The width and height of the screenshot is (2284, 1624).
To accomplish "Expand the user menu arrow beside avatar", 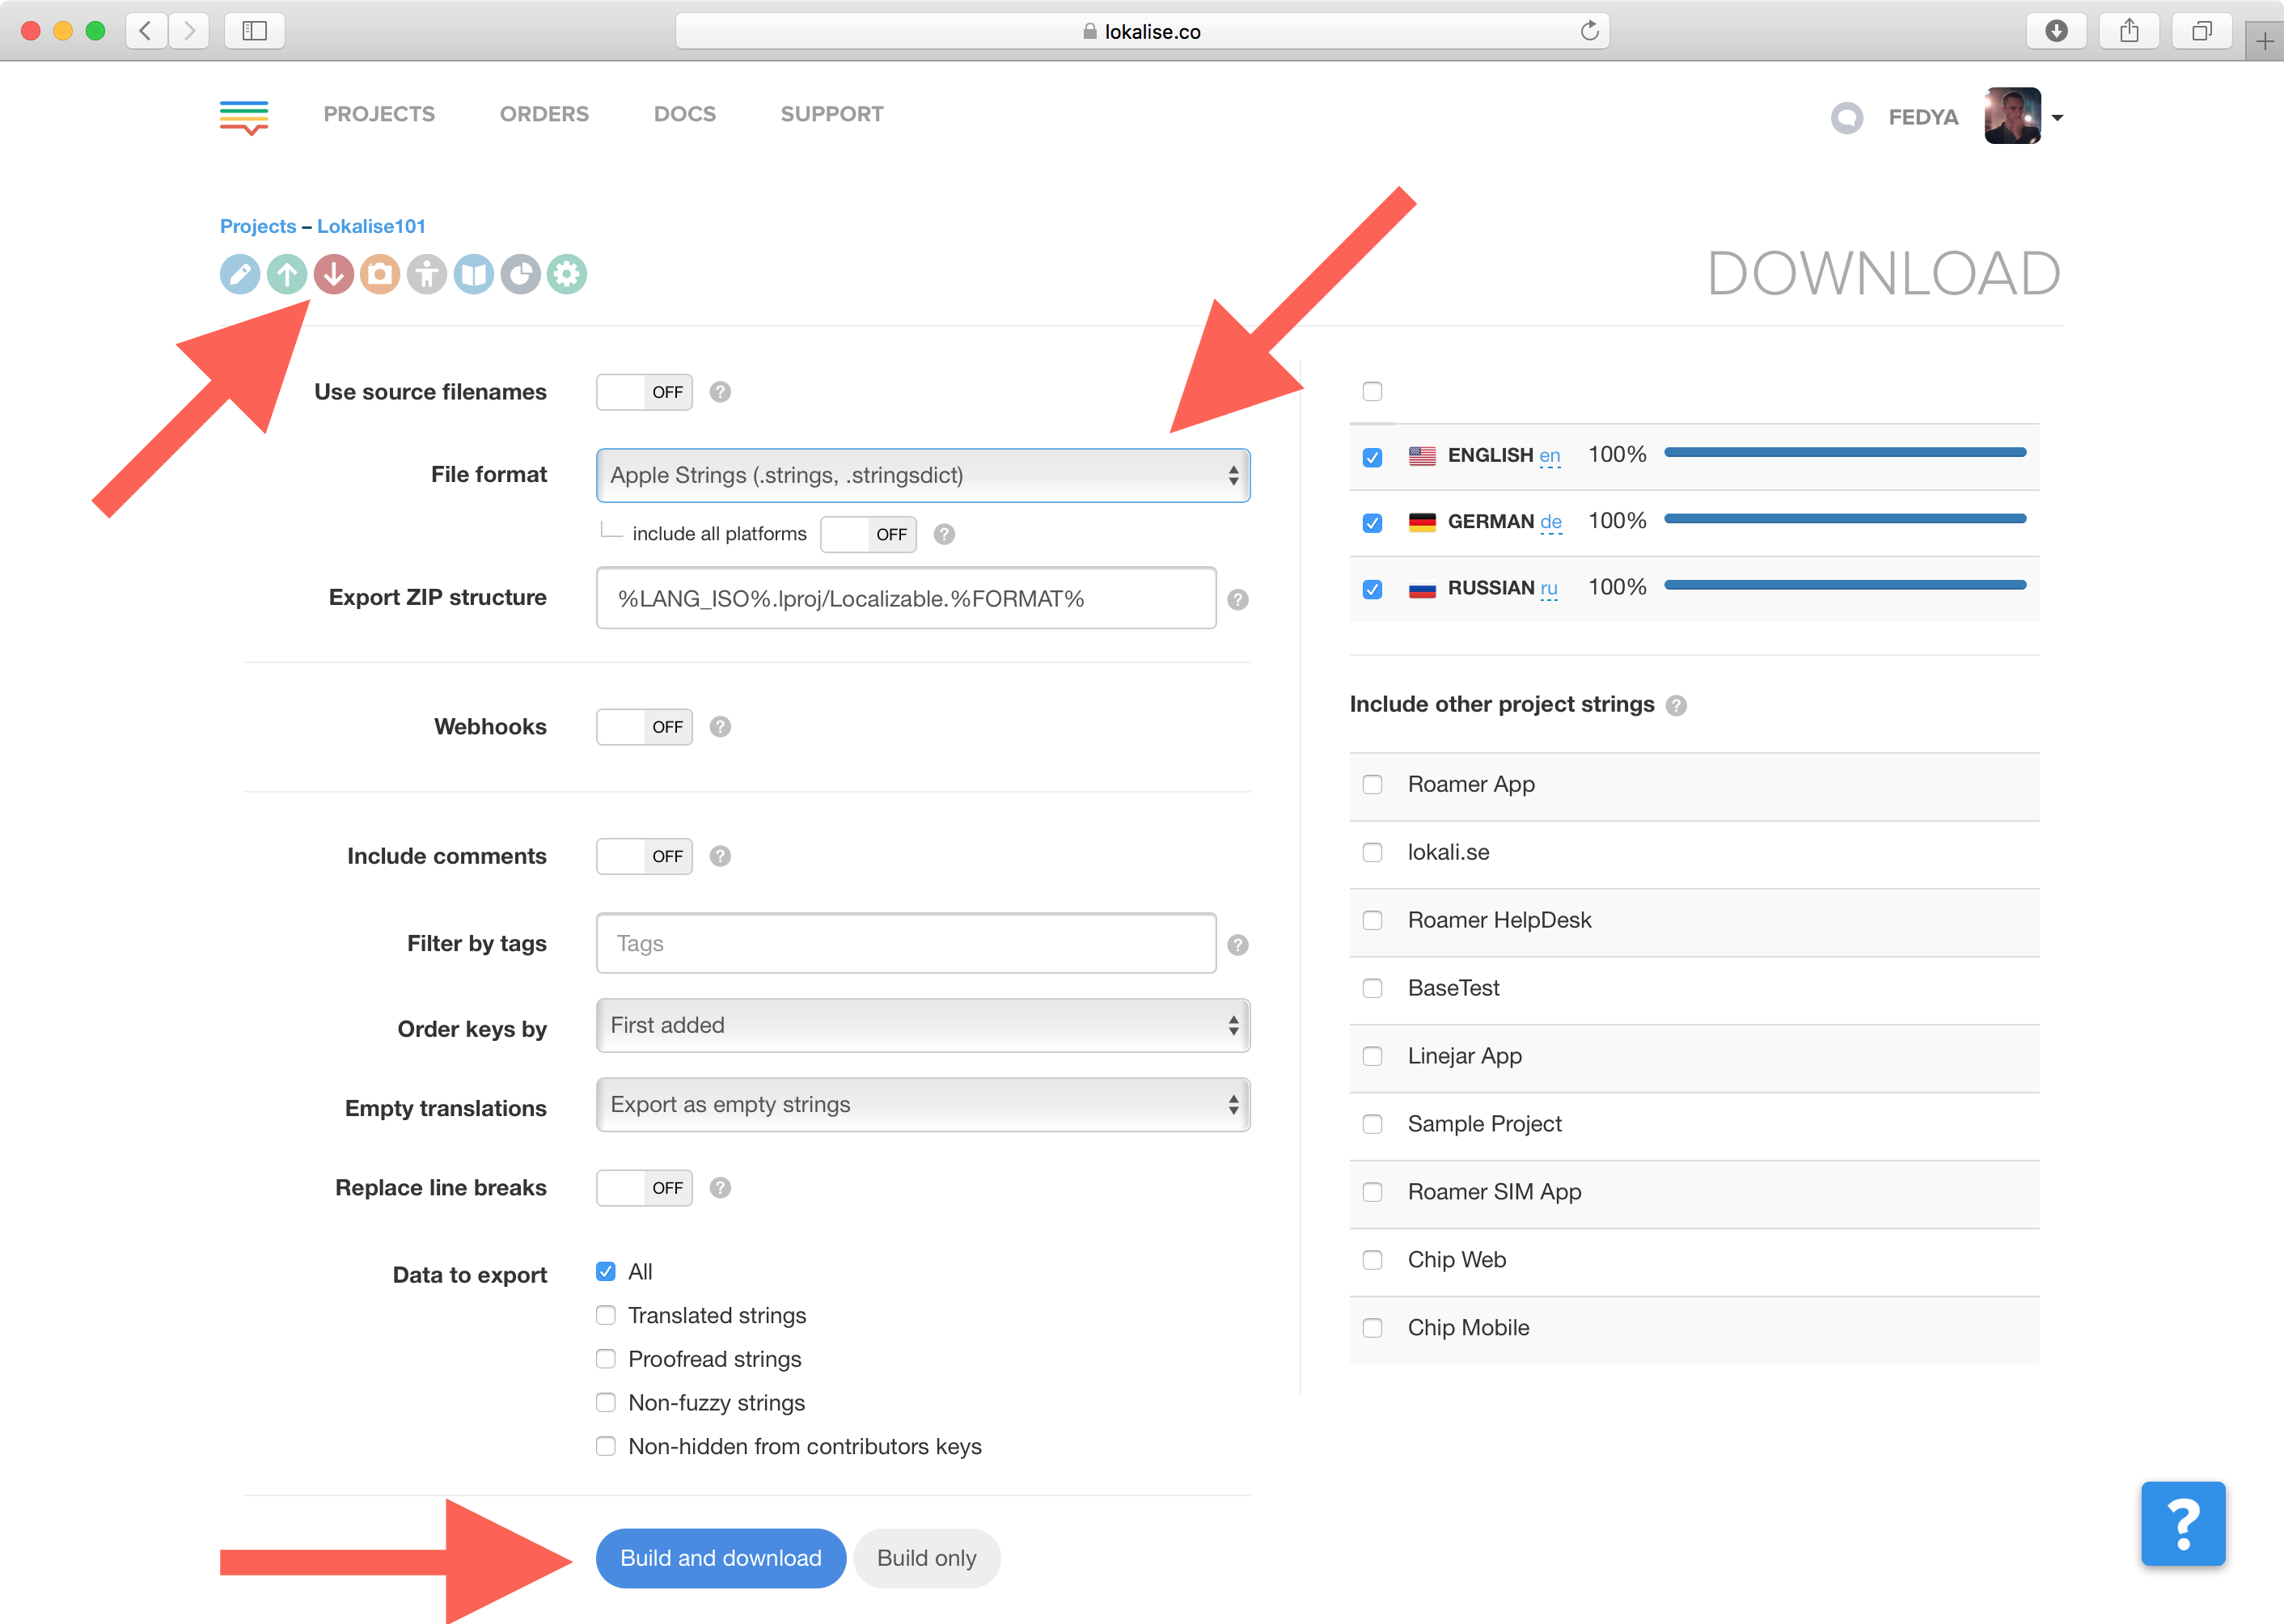I will [2057, 118].
